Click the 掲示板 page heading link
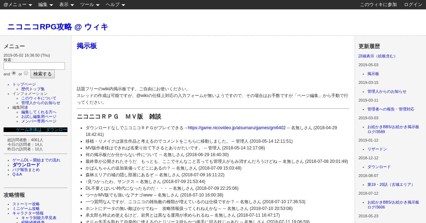 (87, 46)
